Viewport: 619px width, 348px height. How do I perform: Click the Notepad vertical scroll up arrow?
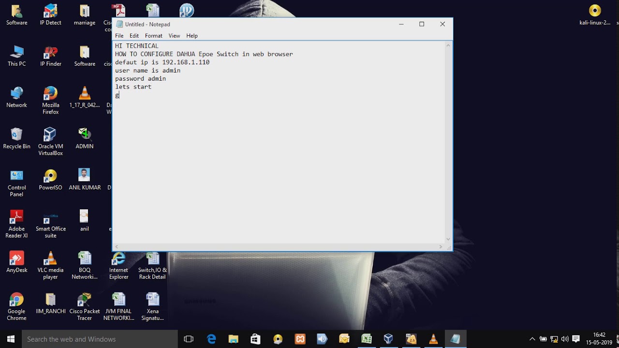coord(448,45)
